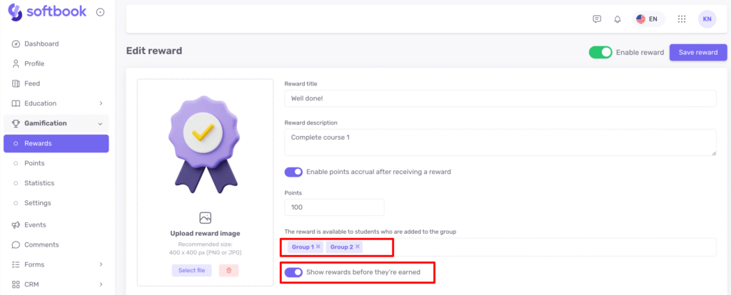Click the Reward title input field
The width and height of the screenshot is (731, 295).
coord(500,98)
